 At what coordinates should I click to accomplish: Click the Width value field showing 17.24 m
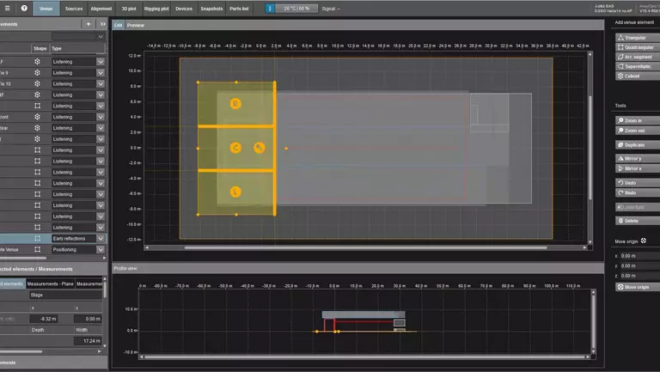[89, 341]
